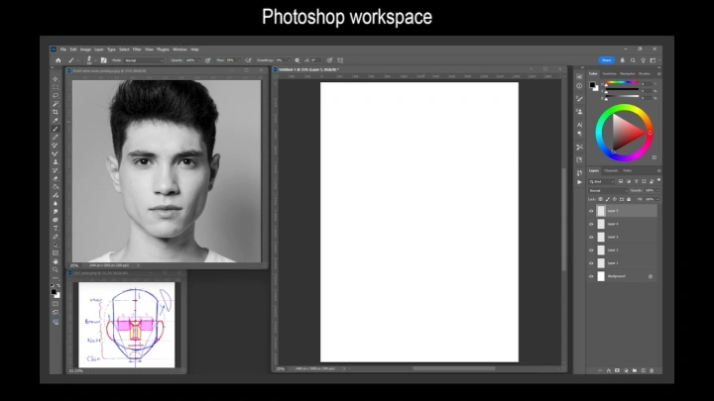Select the Zoom tool
Screen dimensions: 714x401
(56, 269)
